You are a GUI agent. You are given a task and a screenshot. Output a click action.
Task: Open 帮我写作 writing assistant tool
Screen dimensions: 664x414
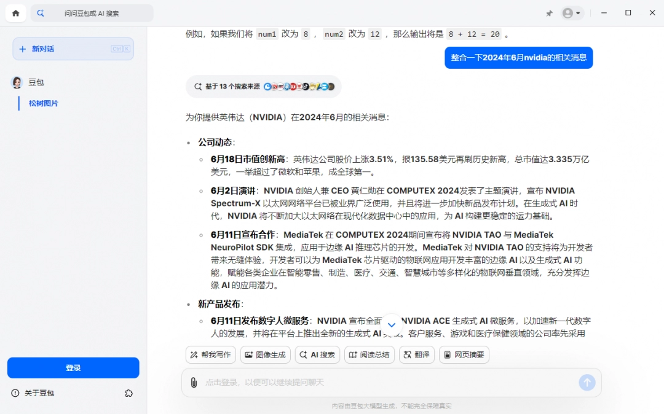point(210,354)
